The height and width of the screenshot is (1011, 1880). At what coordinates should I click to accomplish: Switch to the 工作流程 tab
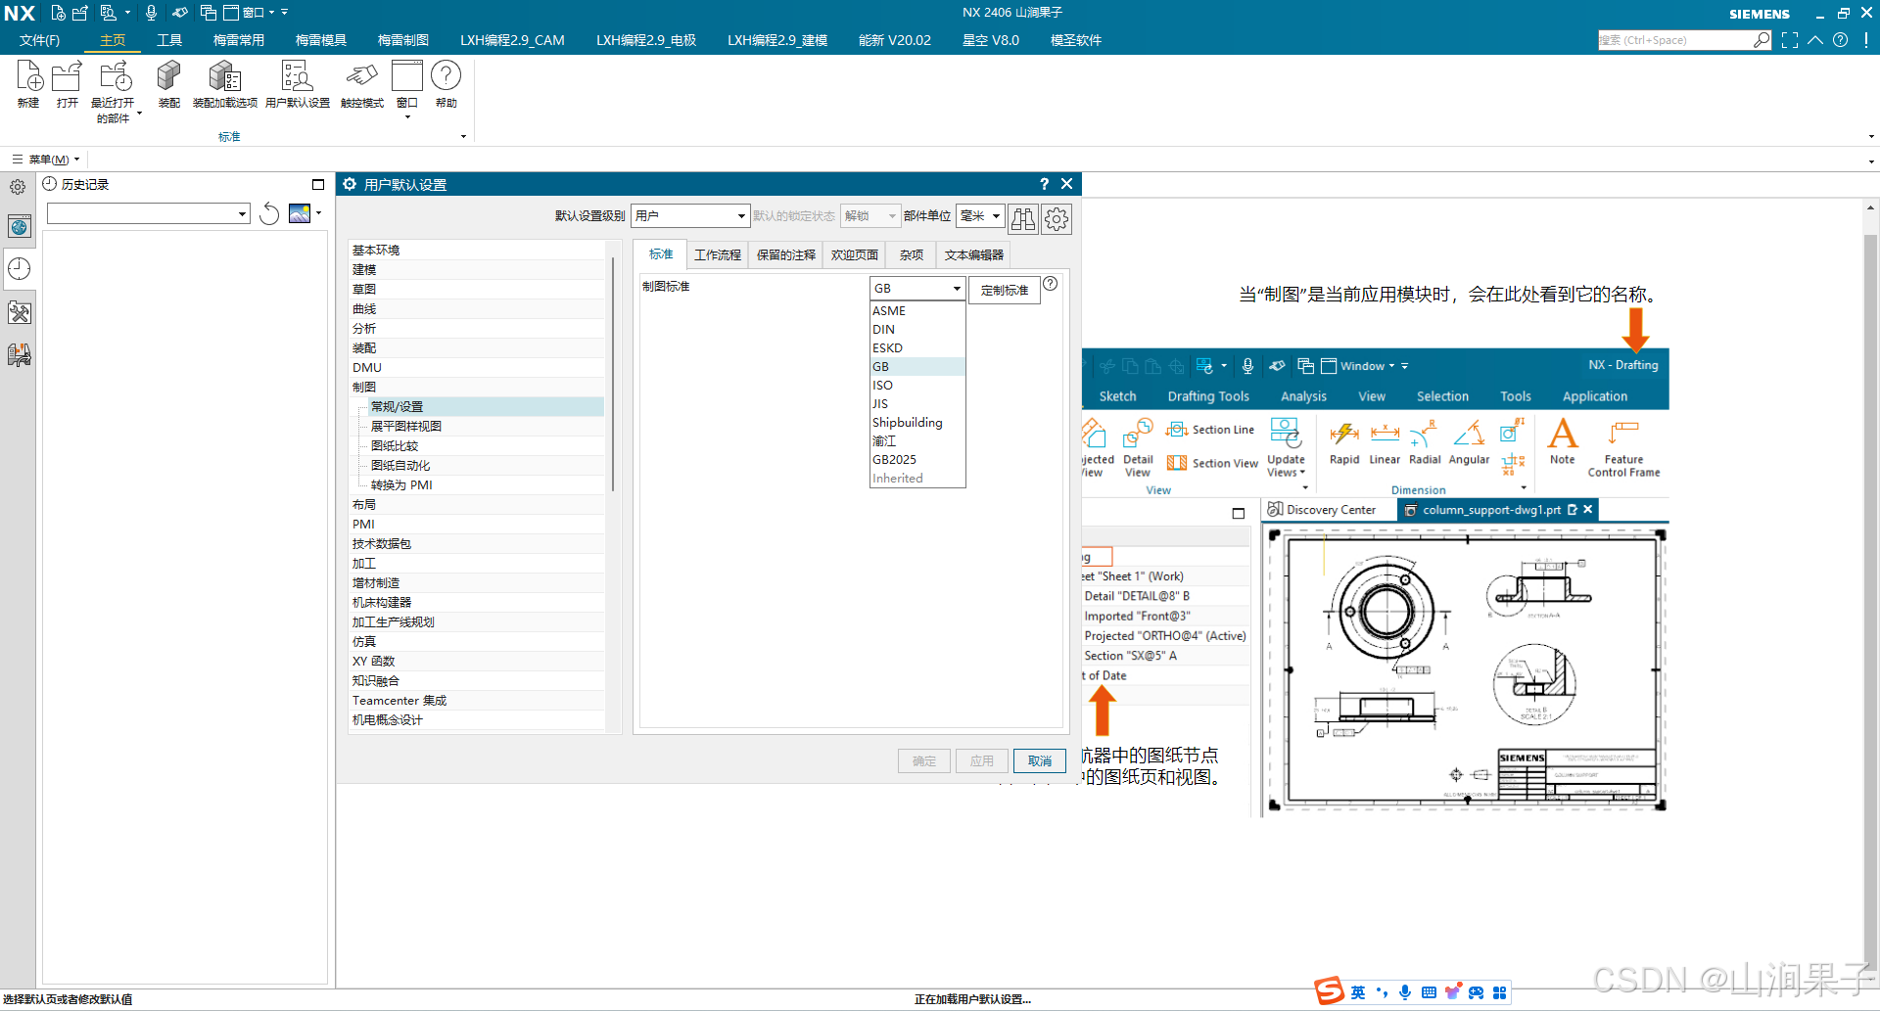pos(717,254)
